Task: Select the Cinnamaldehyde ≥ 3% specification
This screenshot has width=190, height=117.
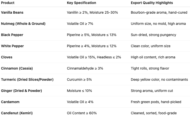Action: point(85,68)
